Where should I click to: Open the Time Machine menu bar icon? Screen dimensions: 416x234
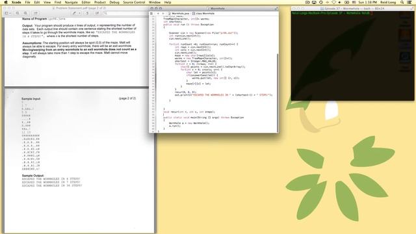point(320,2)
